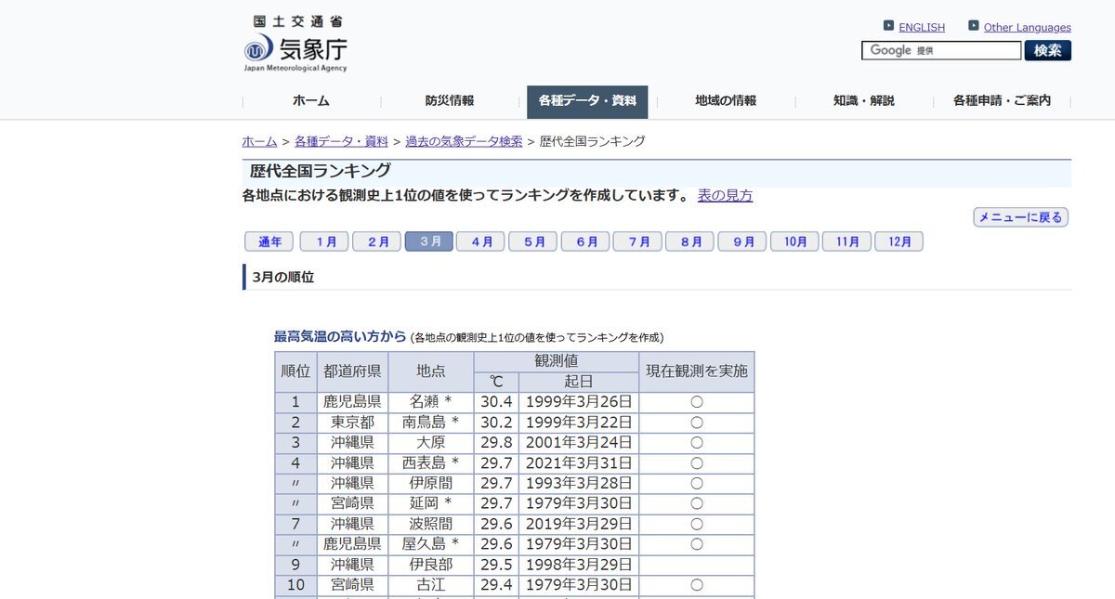1115x599 pixels.
Task: Select the 4月 month tab
Action: click(481, 241)
